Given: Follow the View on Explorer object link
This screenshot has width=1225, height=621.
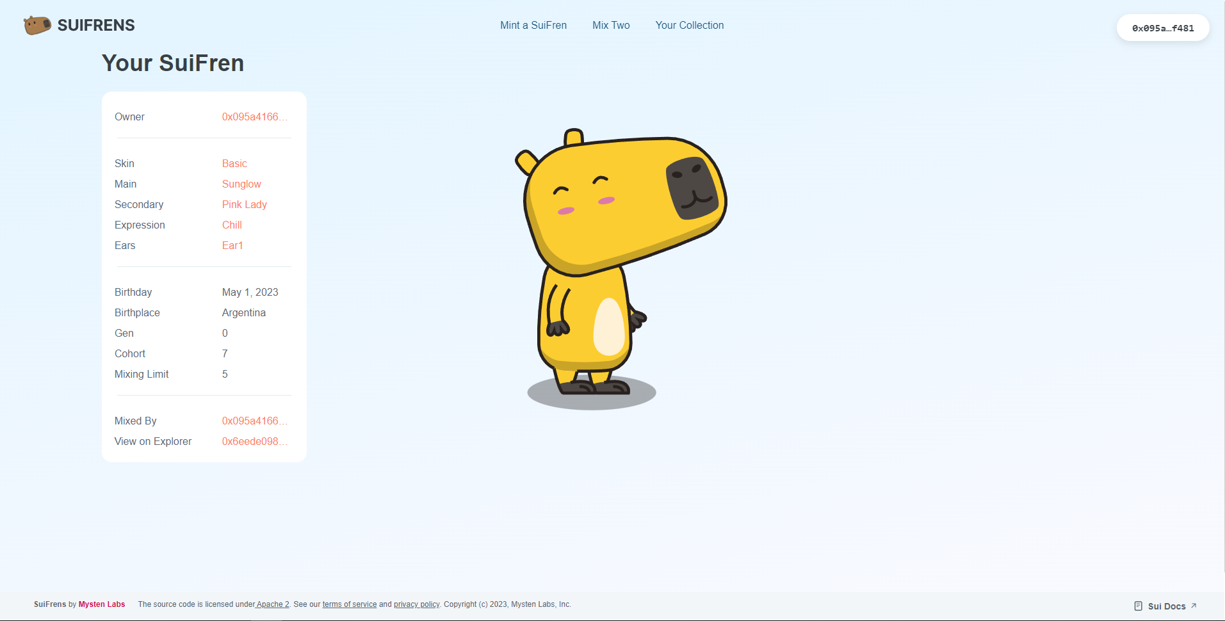Looking at the screenshot, I should pyautogui.click(x=254, y=442).
